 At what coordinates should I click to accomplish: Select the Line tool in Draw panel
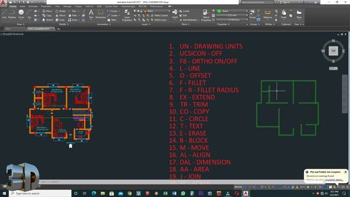pos(4,14)
